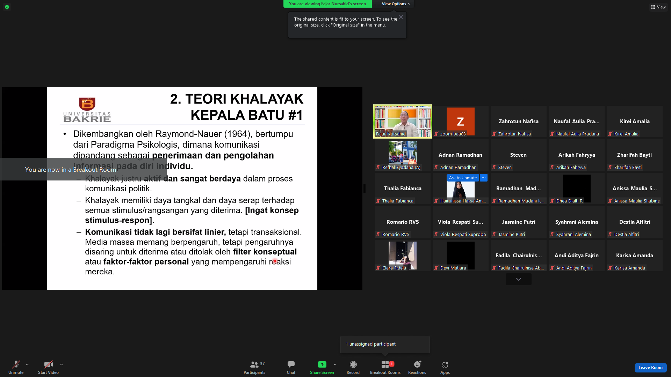671x377 pixels.
Task: Click the green 'You are viewing' screen banner
Action: coord(327,4)
